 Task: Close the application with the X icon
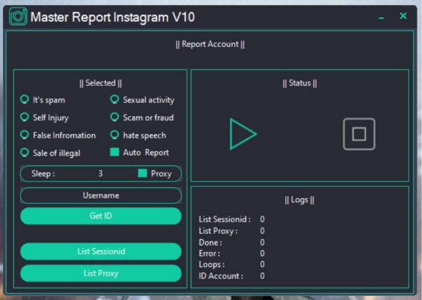[x=403, y=16]
